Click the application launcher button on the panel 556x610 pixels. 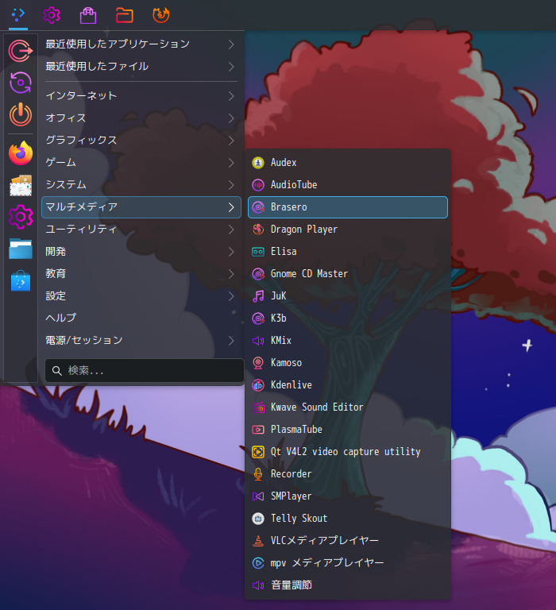[18, 15]
